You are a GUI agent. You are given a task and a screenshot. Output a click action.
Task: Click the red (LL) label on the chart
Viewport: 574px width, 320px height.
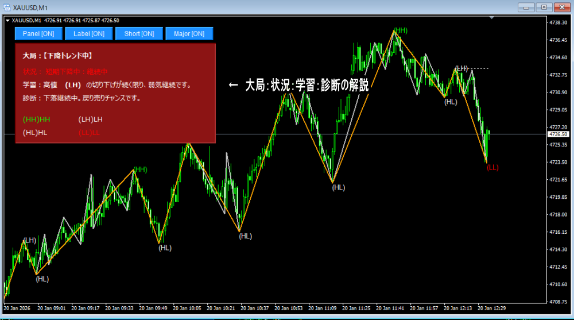pyautogui.click(x=492, y=167)
